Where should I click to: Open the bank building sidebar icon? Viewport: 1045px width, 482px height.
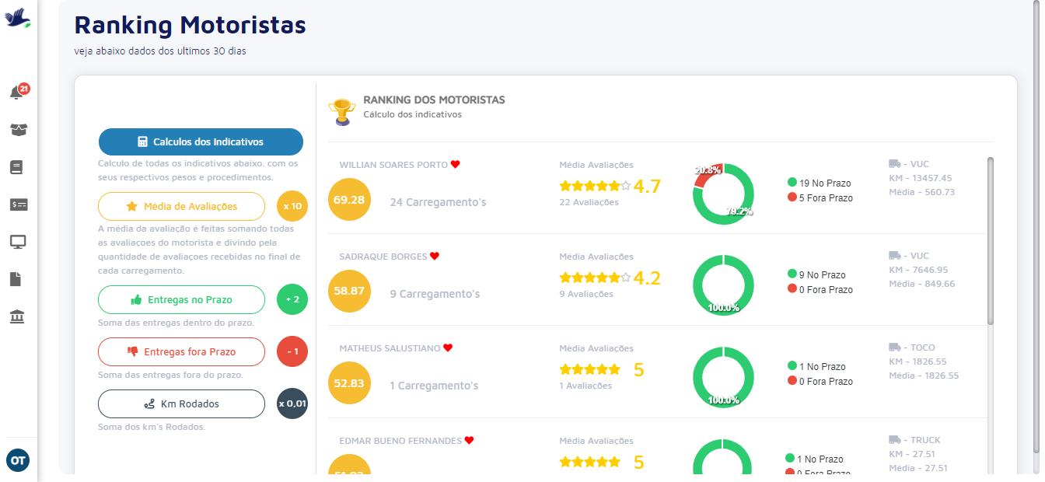click(x=17, y=316)
